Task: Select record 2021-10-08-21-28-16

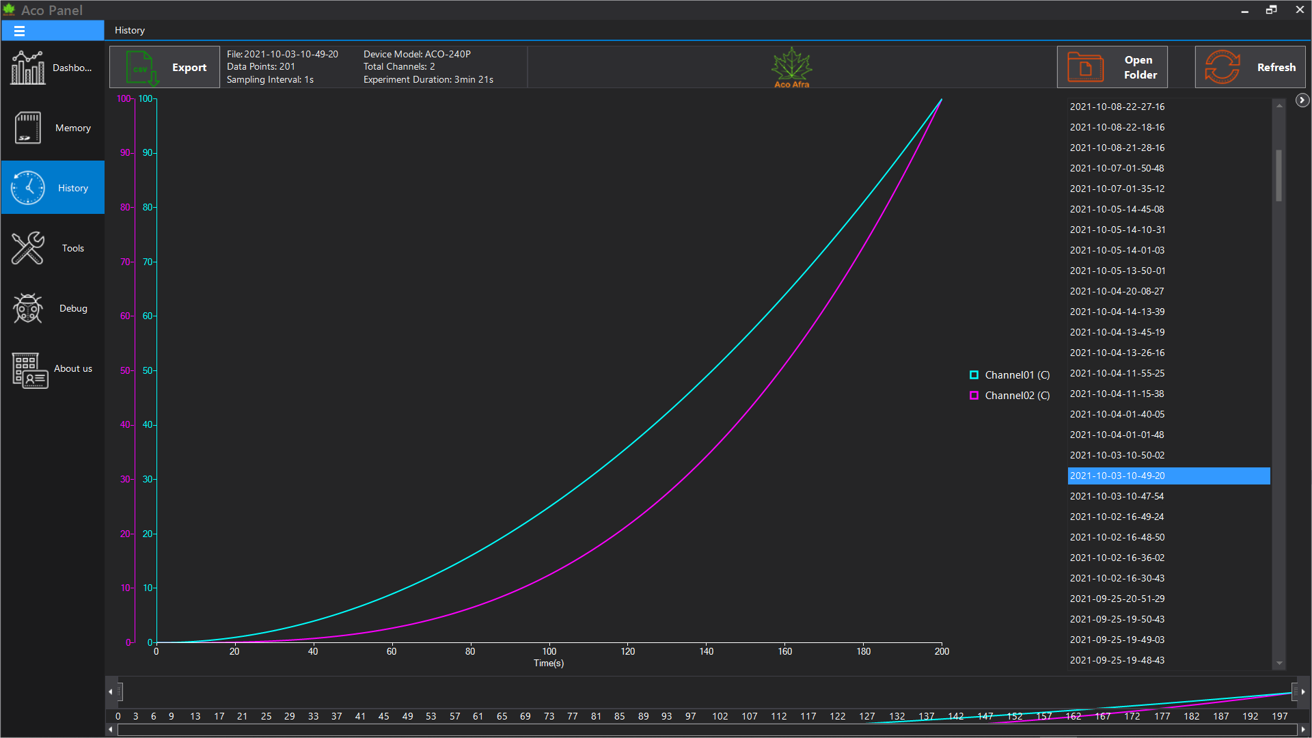Action: [1168, 148]
